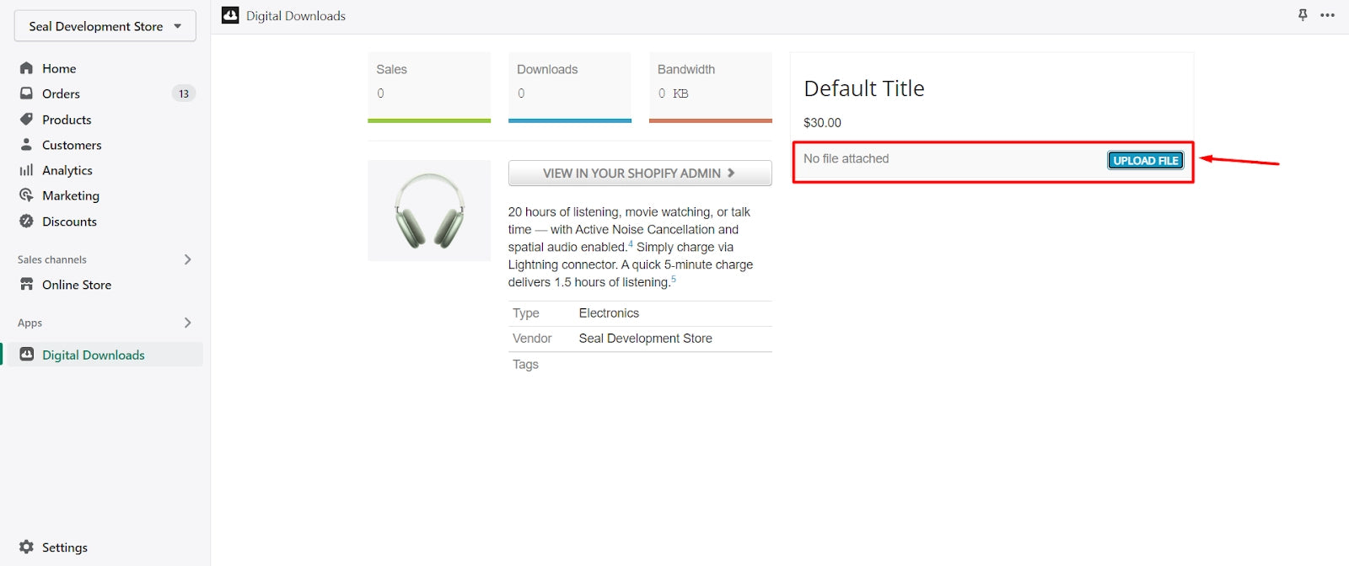Click the Discounts badge icon
This screenshot has height=566, width=1349.
[26, 222]
